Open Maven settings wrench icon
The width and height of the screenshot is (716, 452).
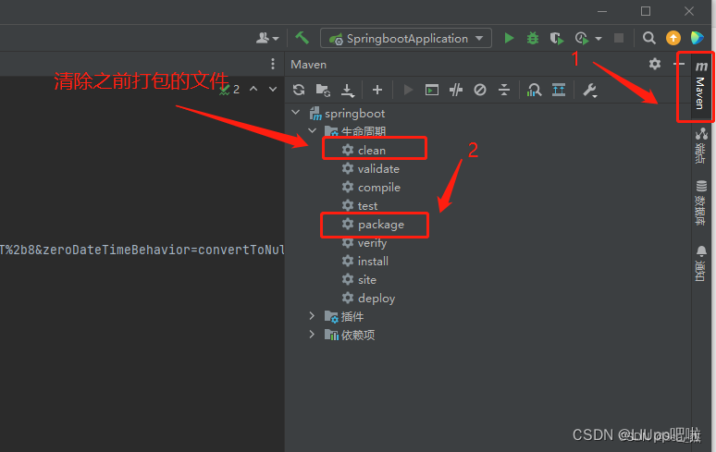(589, 91)
